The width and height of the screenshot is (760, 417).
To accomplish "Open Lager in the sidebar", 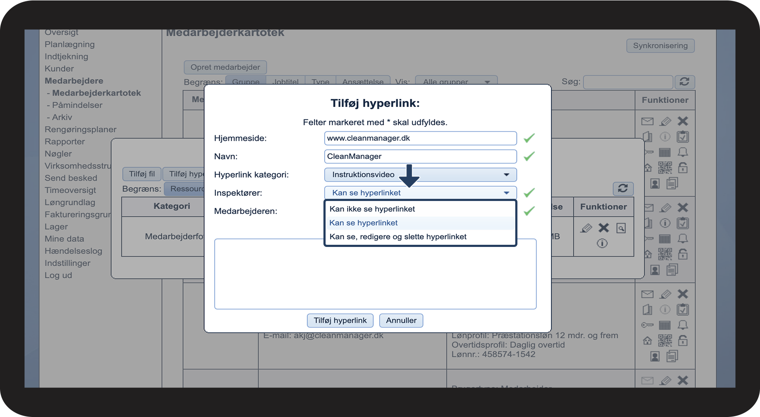I will (56, 227).
